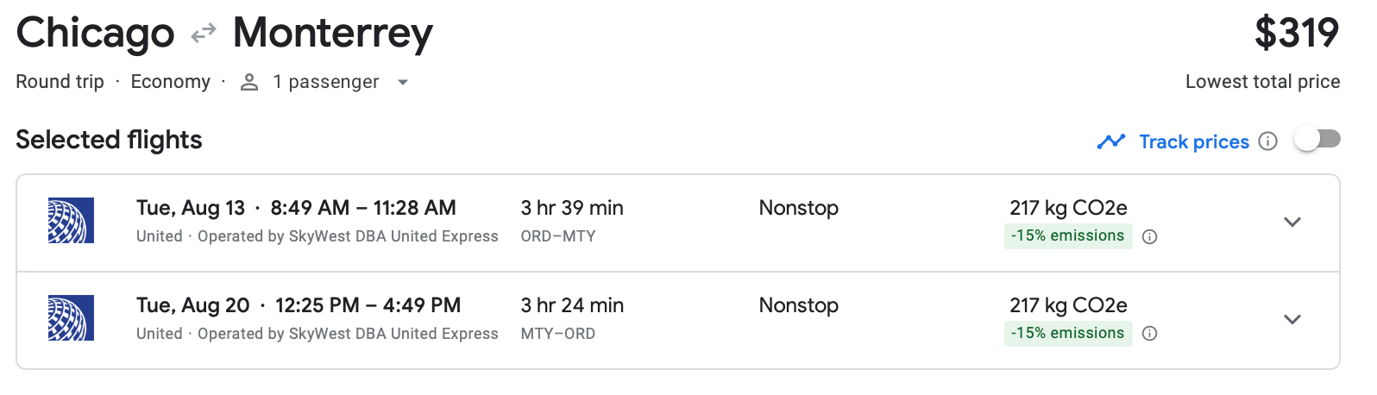Viewport: 1377px width, 395px height.
Task: Expand the Aug 20 flight details chevron
Action: (1292, 319)
